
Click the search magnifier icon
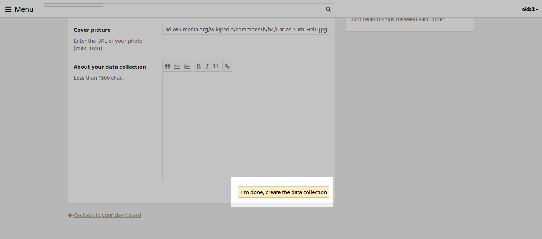pos(328,9)
